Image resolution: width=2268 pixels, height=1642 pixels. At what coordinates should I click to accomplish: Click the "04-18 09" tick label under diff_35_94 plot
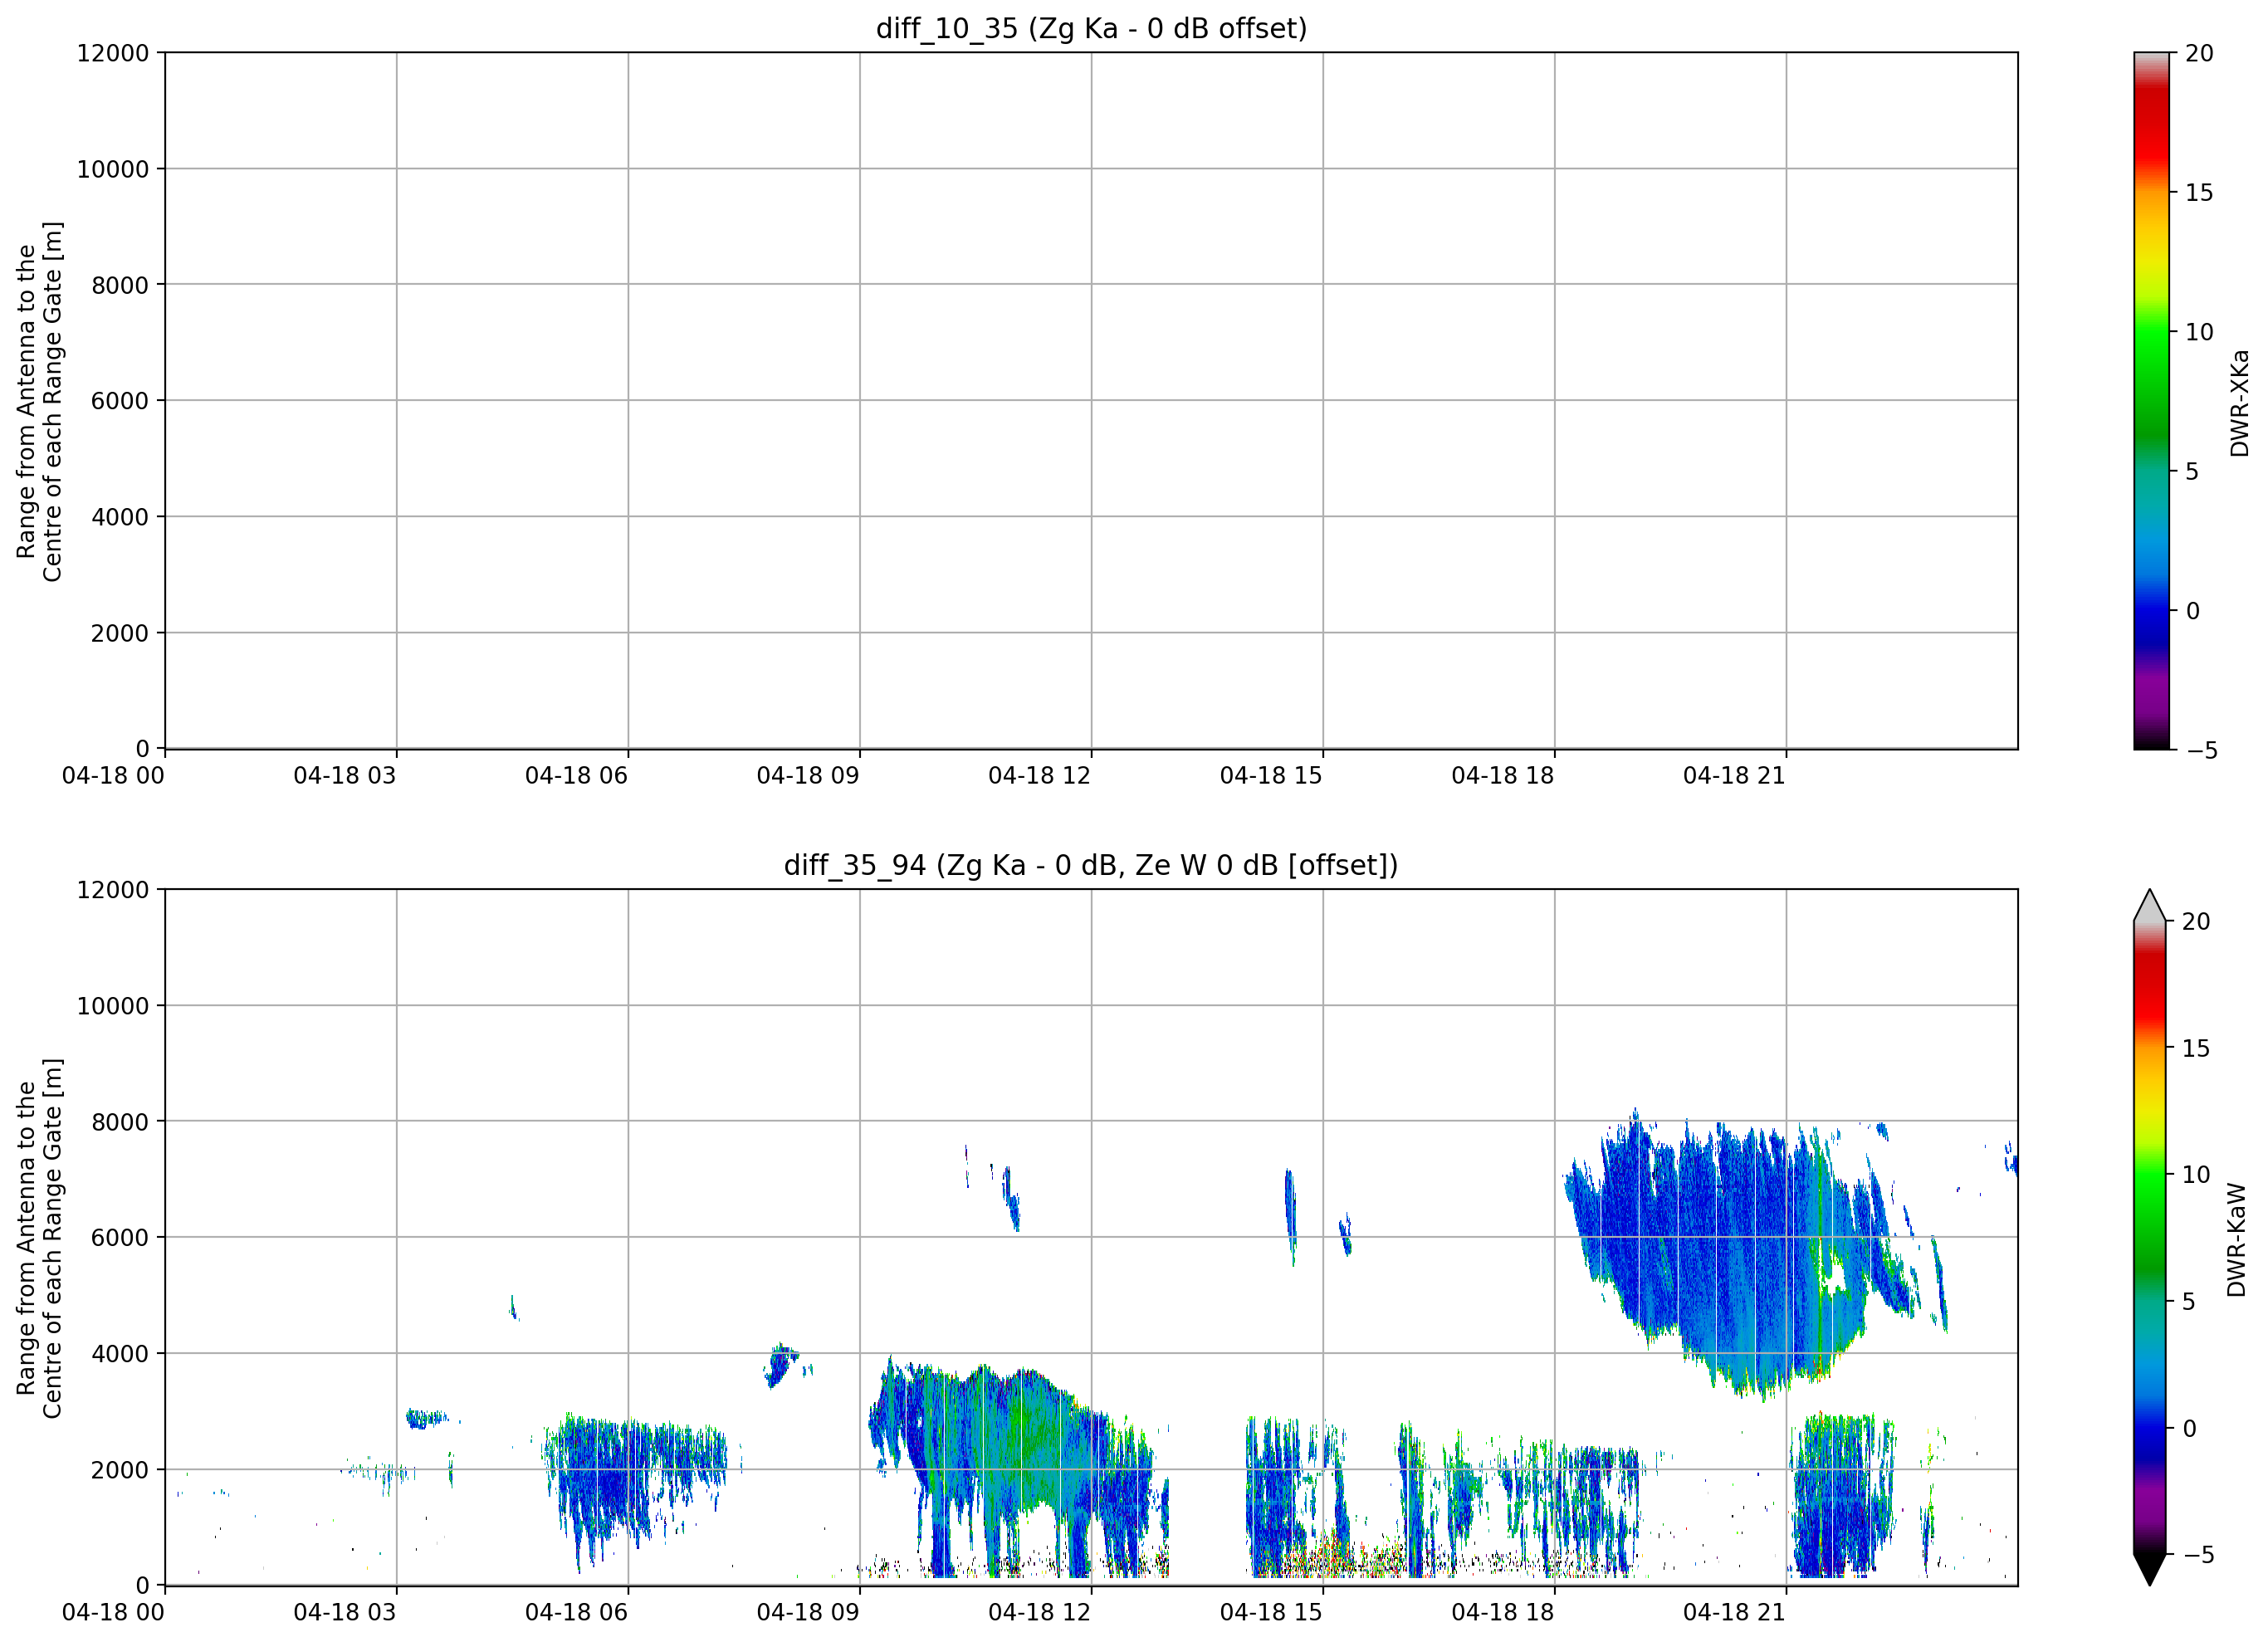(808, 1612)
